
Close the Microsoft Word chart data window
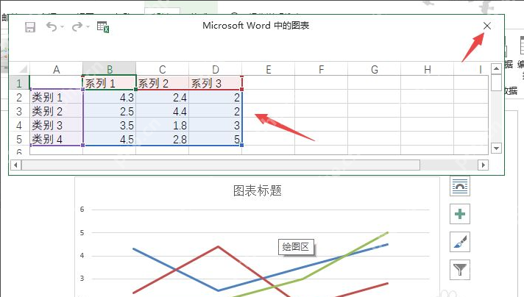pos(487,26)
